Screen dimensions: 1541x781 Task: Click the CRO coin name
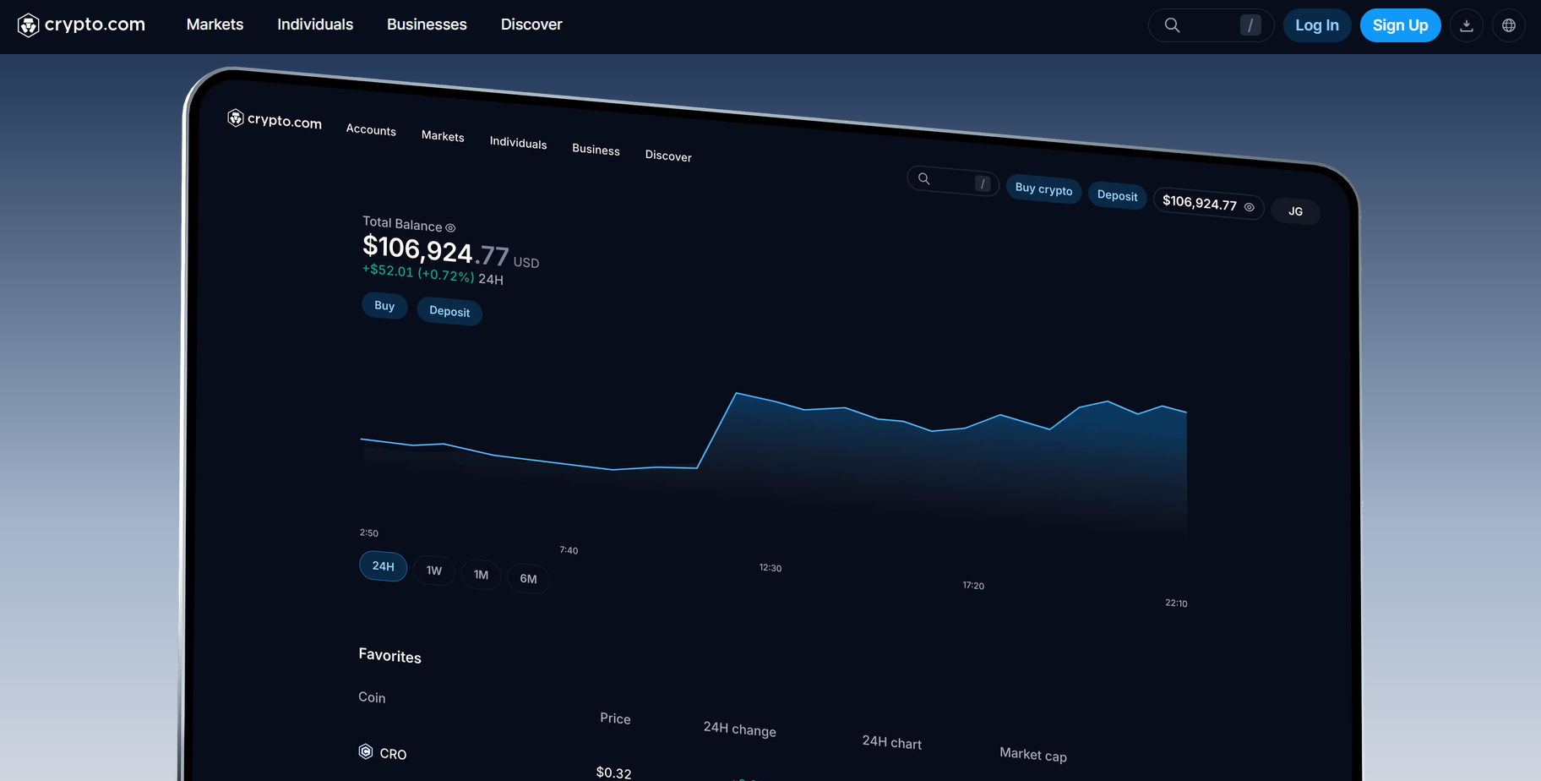(x=393, y=754)
